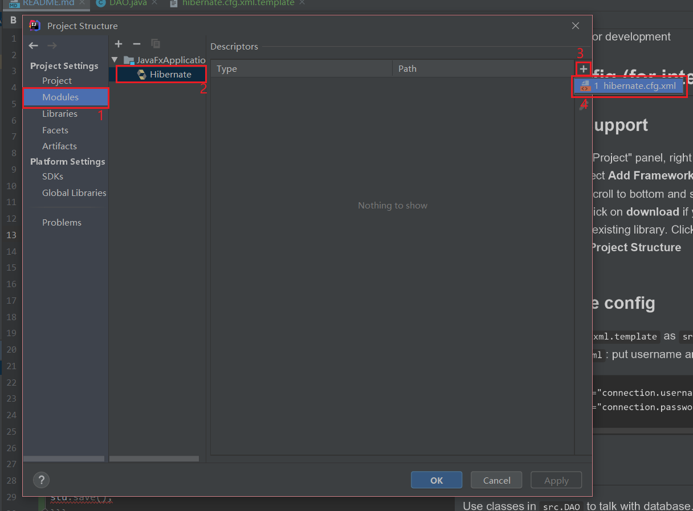693x511 pixels.
Task: Click the Project Structure dialog title
Action: coord(83,26)
